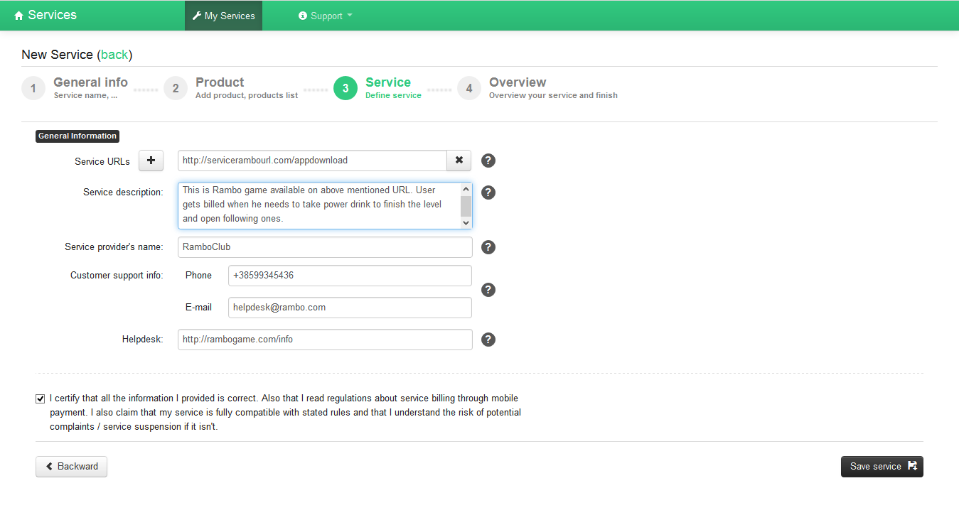Expand the Support dropdown menu
959x515 pixels.
(326, 16)
